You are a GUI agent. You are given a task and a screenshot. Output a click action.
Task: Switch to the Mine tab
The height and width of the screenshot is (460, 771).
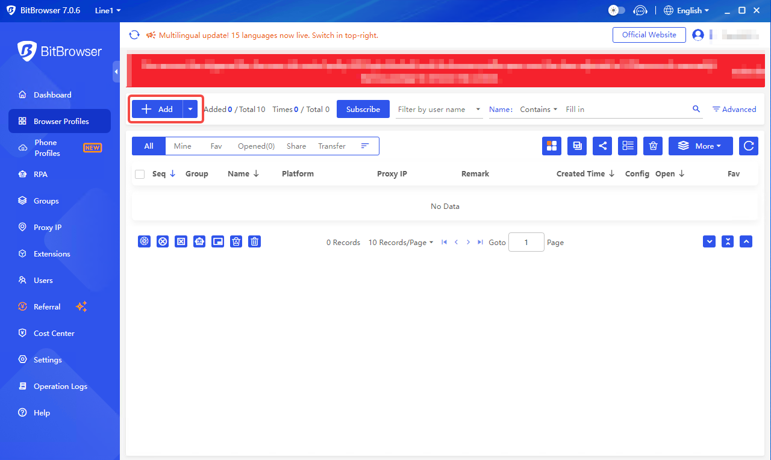(183, 146)
